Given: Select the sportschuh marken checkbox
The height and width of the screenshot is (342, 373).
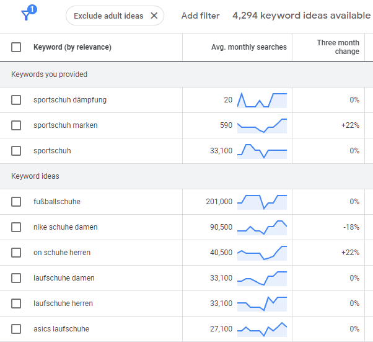Looking at the screenshot, I should click(x=16, y=125).
